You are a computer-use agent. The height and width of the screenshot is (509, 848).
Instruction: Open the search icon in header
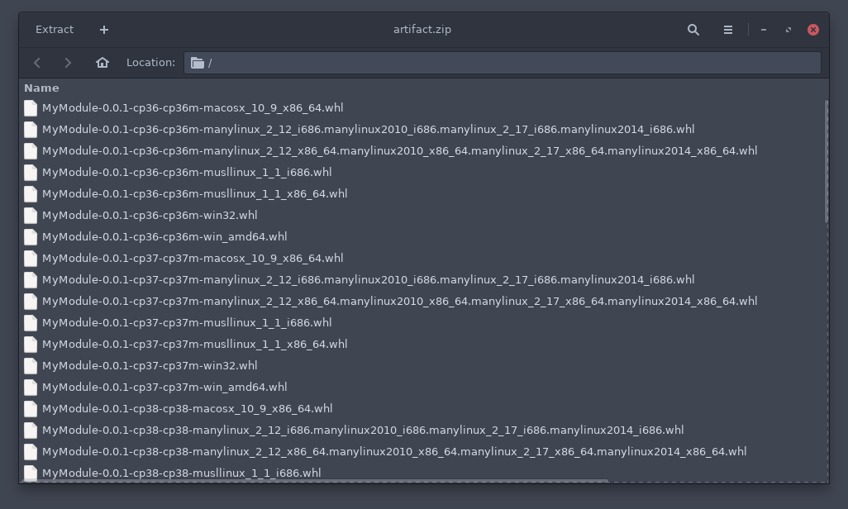693,30
